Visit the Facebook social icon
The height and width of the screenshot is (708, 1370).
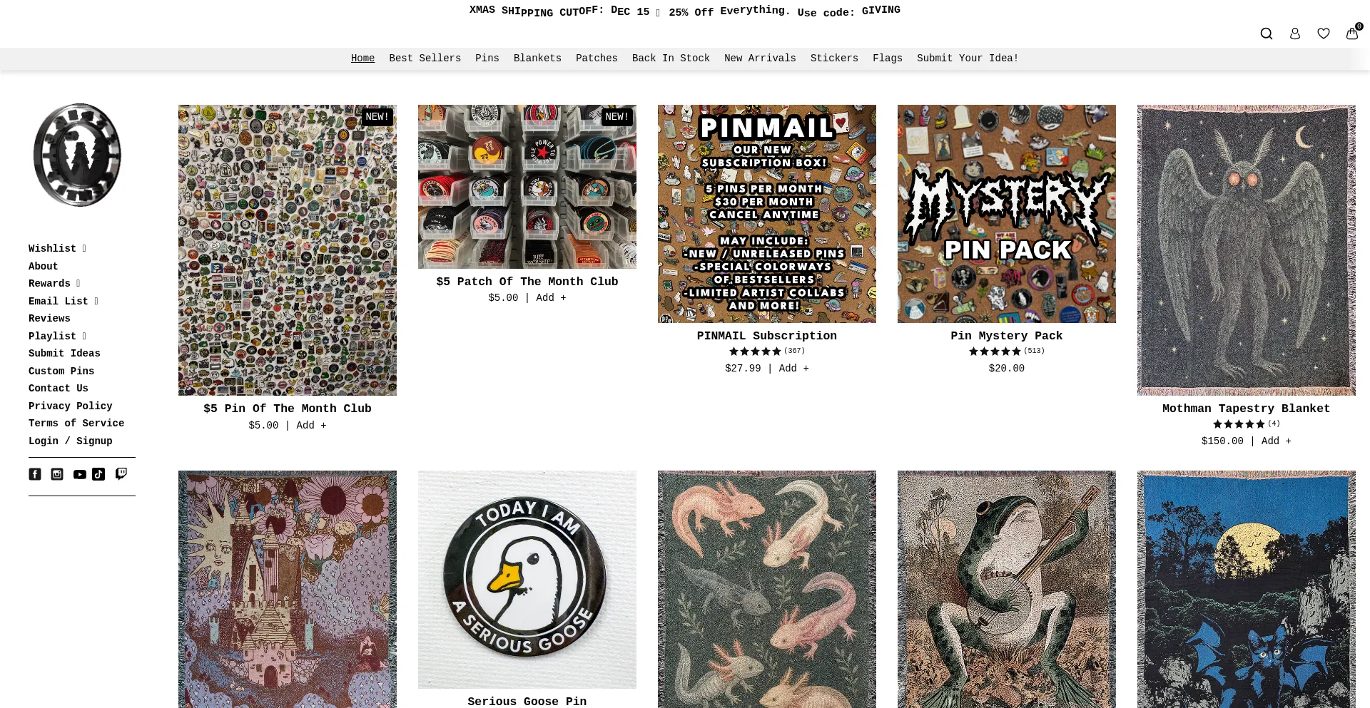click(35, 474)
